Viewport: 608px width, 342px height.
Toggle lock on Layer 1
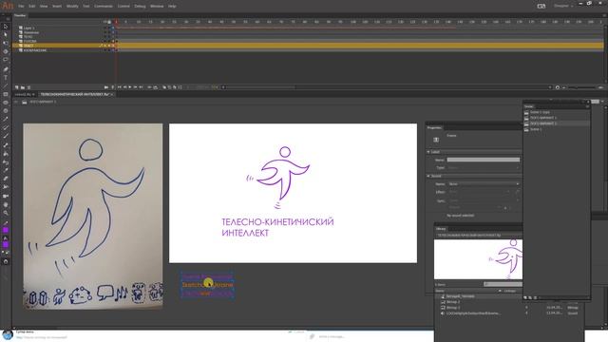click(x=109, y=28)
